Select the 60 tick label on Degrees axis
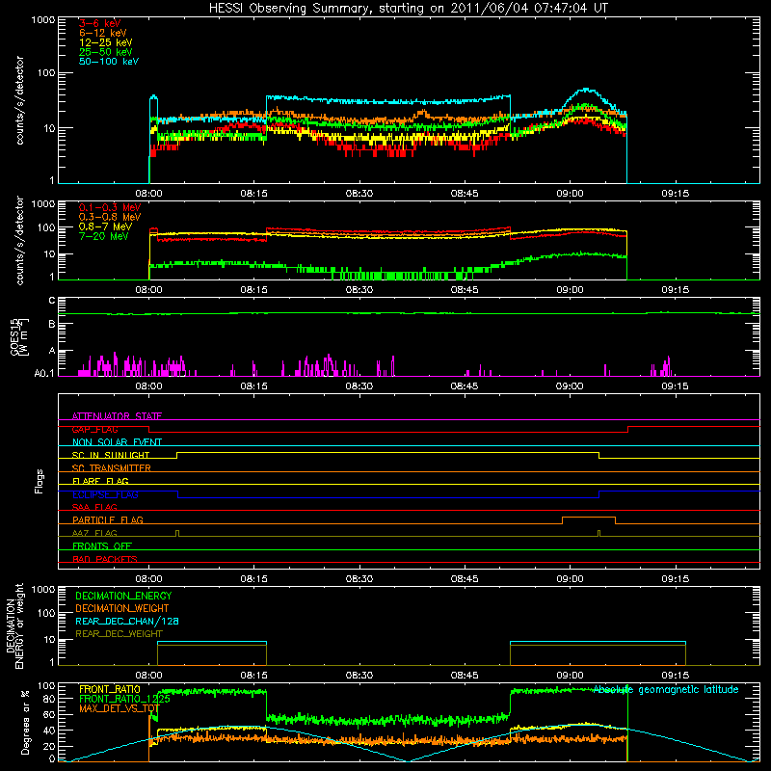 49,714
